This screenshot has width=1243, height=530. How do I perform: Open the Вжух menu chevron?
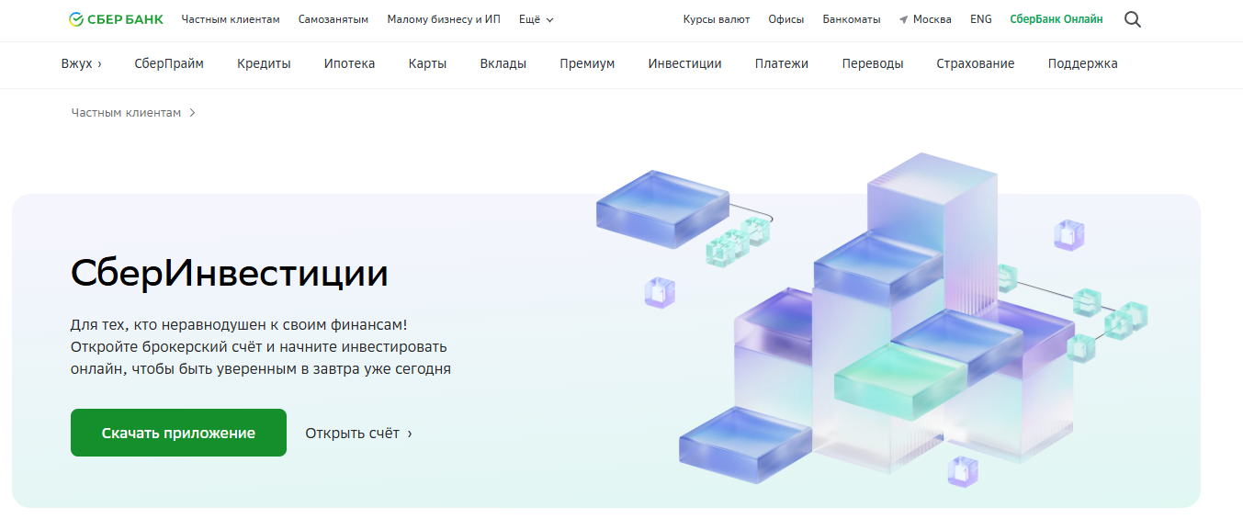[x=99, y=64]
